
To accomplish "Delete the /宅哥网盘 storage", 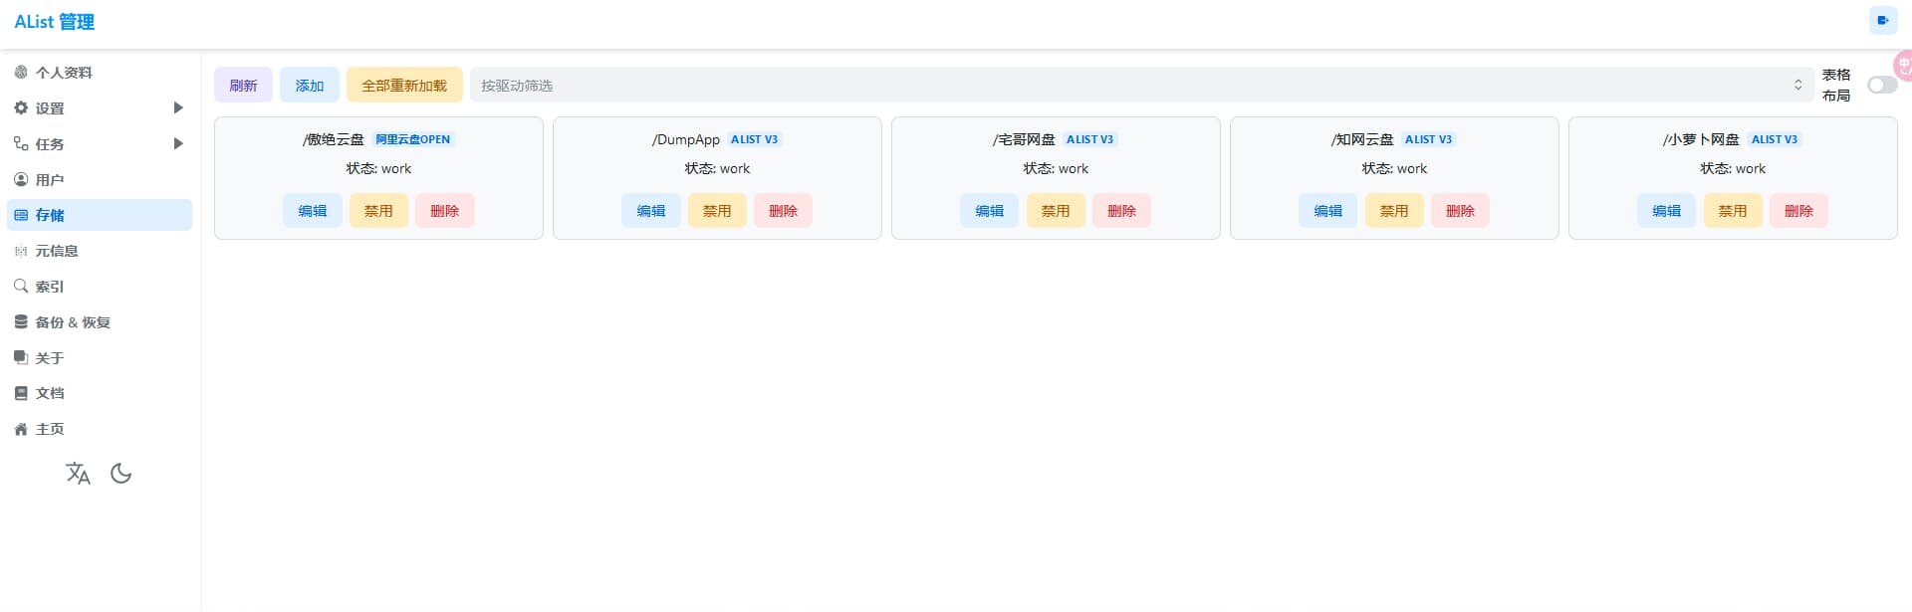I will click(1122, 211).
